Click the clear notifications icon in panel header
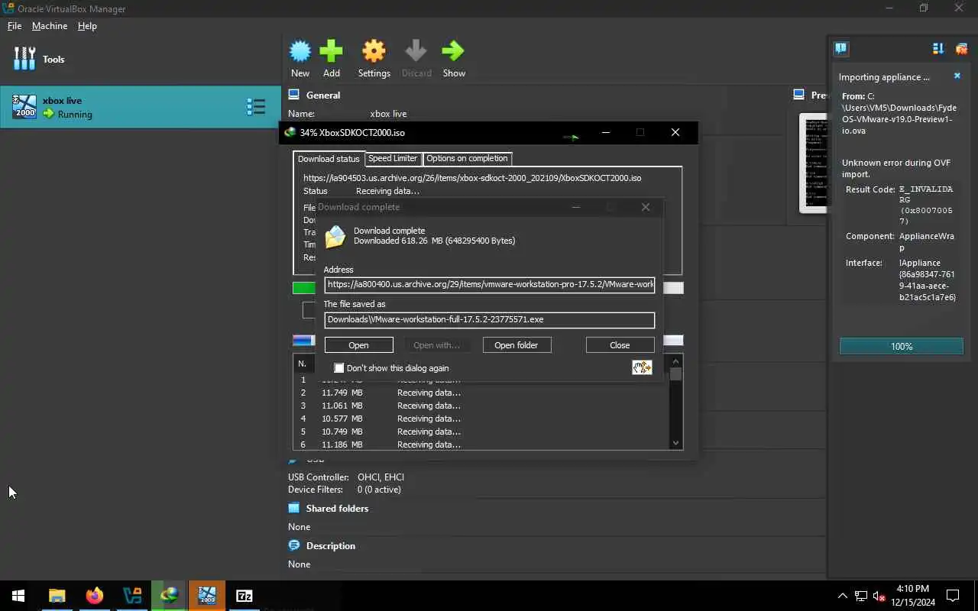978x611 pixels. pyautogui.click(x=961, y=48)
